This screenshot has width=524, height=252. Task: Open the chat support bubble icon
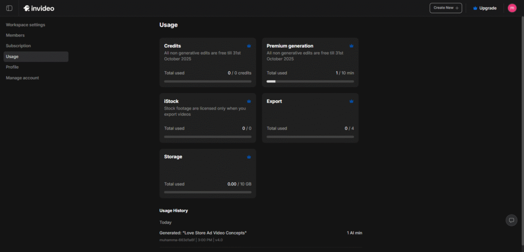511,220
